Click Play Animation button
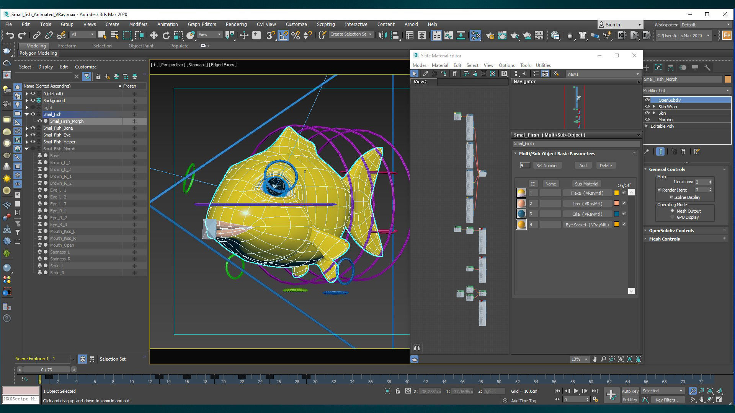This screenshot has height=413, width=735. click(576, 391)
